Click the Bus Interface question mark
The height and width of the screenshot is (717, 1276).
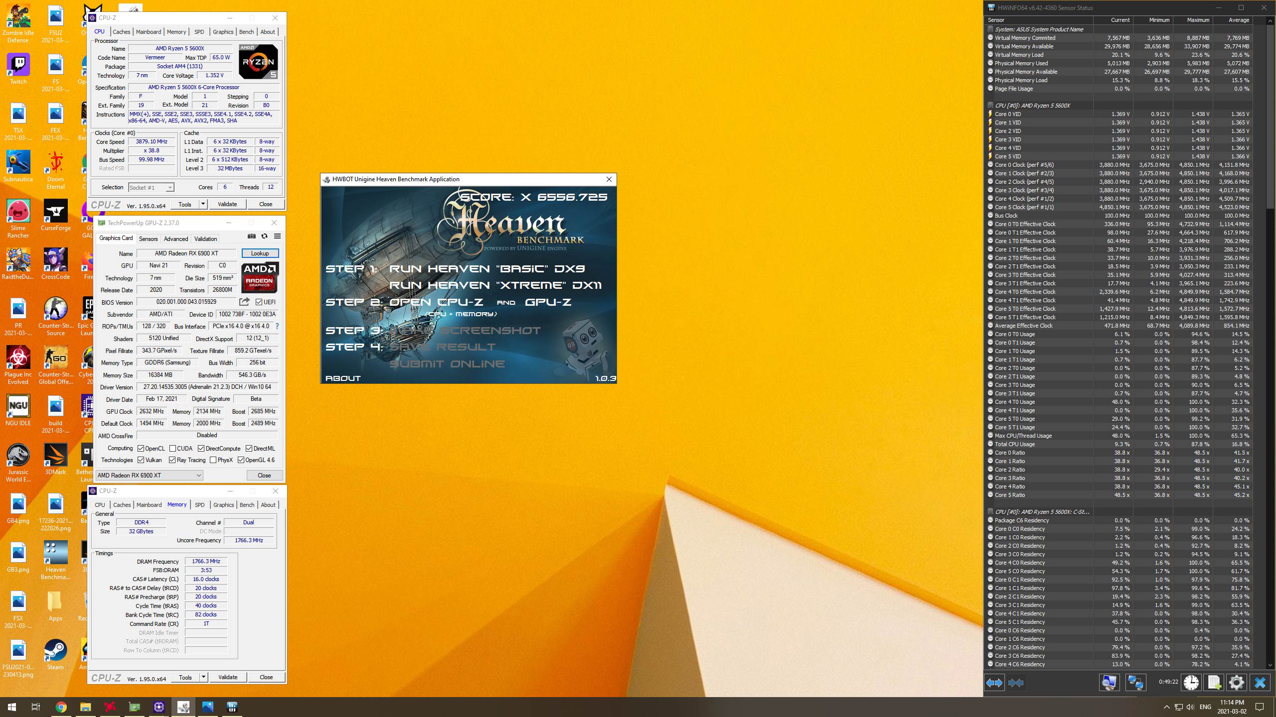(x=277, y=326)
